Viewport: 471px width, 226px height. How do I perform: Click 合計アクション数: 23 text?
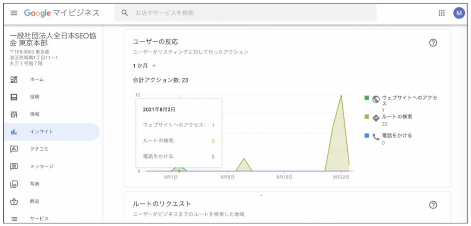point(160,80)
